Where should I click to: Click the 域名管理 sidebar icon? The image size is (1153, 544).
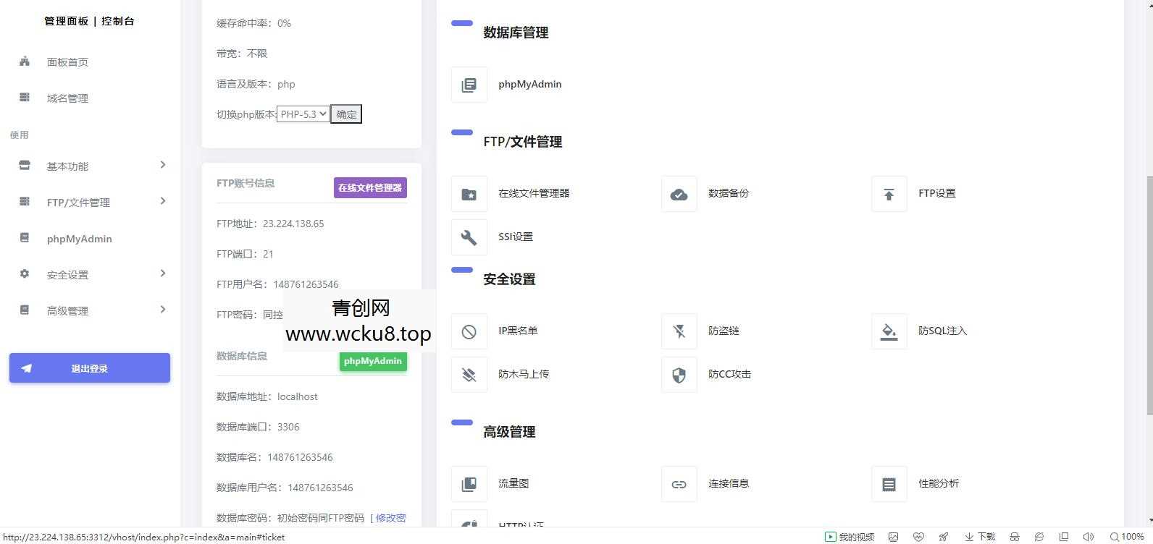coord(25,98)
